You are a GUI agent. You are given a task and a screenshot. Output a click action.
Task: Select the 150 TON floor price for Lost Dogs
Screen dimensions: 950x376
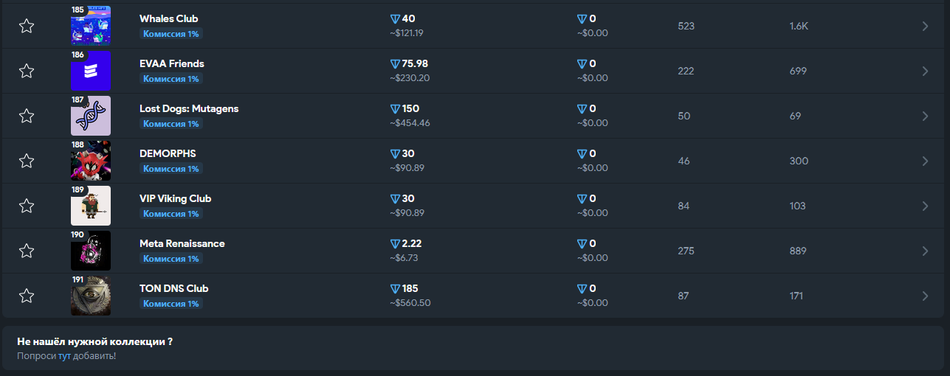[x=405, y=108]
